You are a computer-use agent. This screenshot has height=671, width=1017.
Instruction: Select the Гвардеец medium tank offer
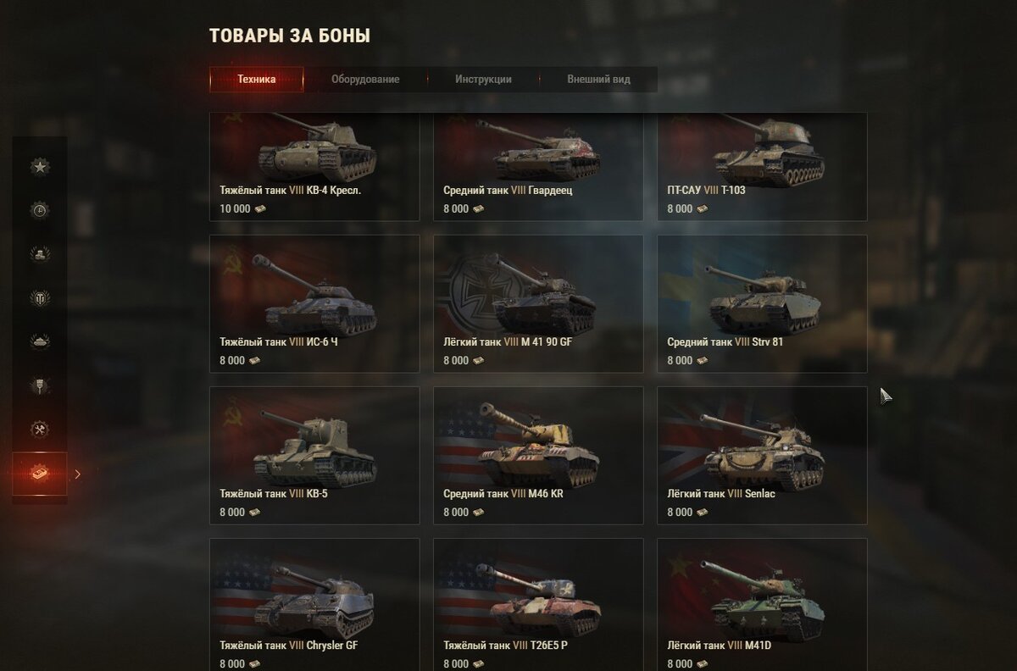click(538, 167)
